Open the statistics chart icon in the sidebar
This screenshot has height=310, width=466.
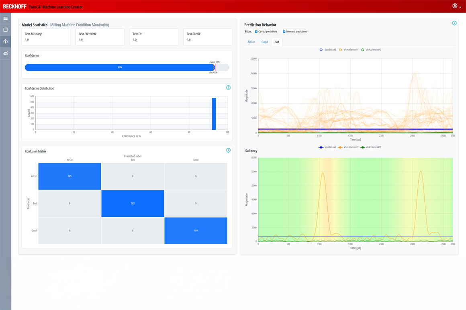click(6, 53)
